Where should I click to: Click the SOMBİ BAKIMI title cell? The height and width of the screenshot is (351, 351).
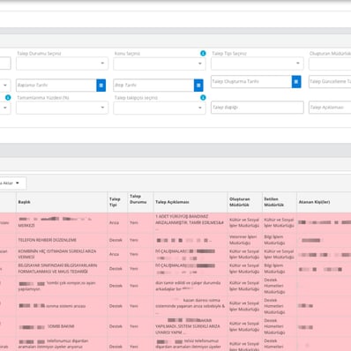[62, 326]
